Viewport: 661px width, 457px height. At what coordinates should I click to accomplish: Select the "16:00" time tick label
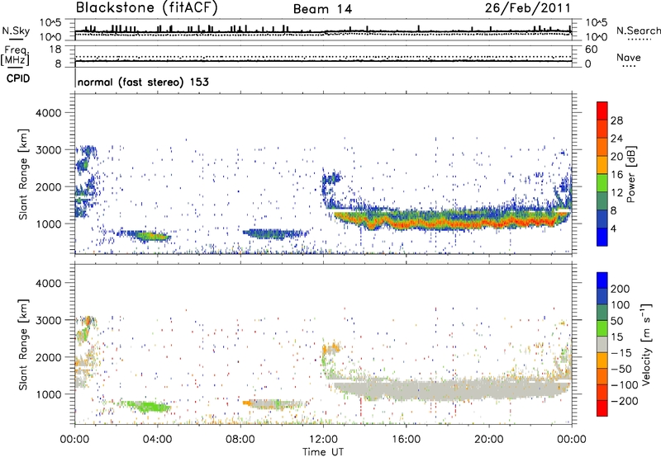[406, 440]
